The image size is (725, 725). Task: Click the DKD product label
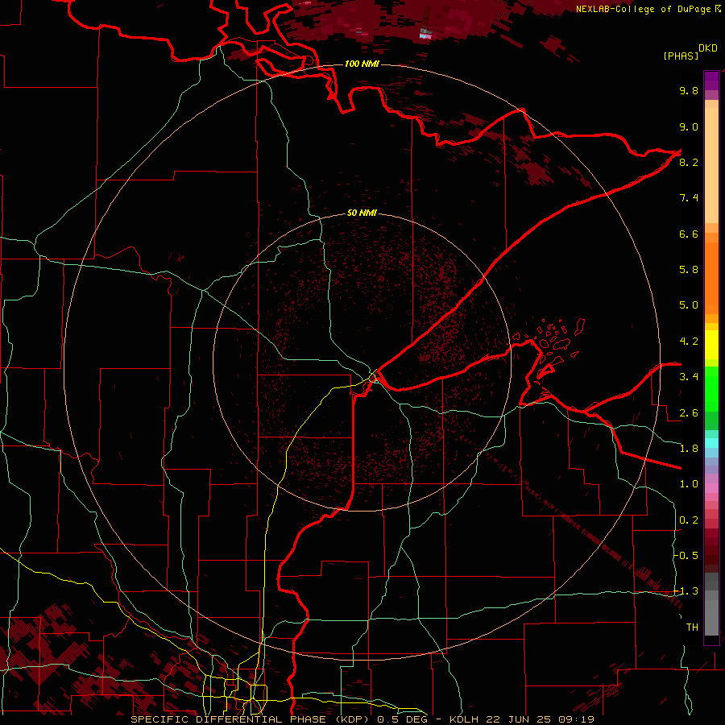(708, 48)
